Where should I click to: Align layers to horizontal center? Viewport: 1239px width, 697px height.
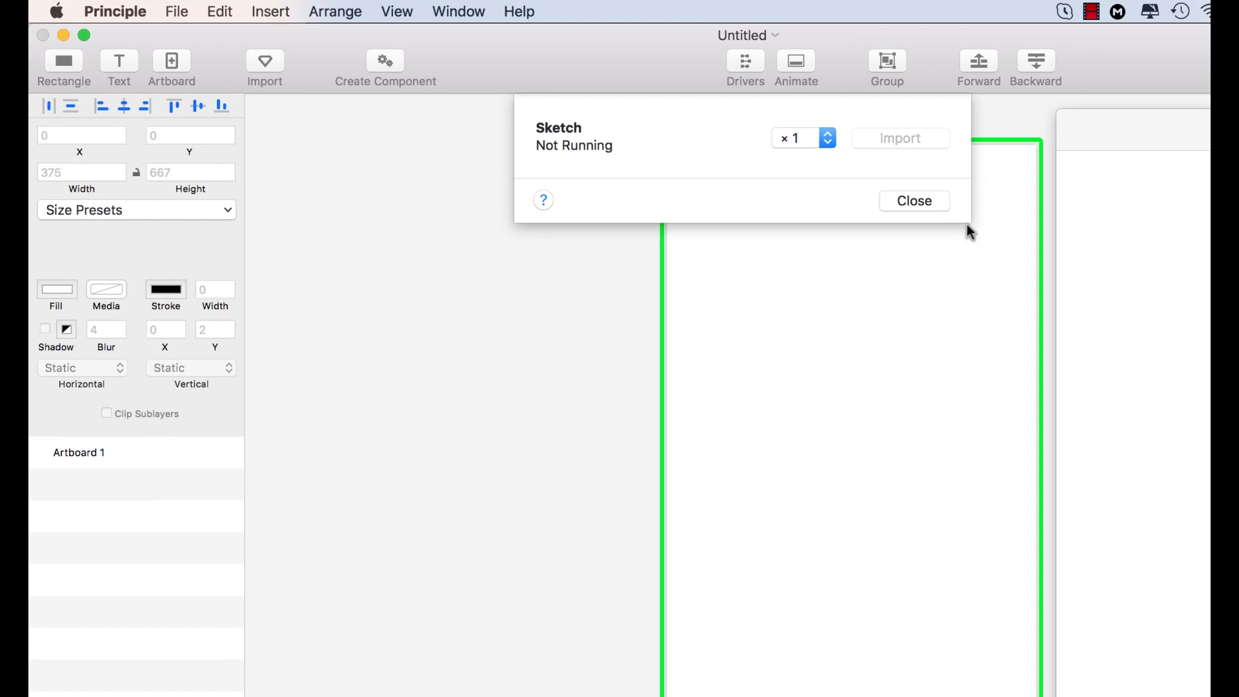point(124,106)
